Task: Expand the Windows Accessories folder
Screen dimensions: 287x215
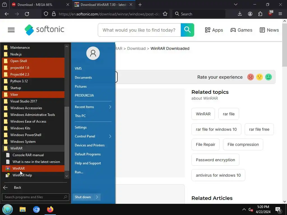Action: point(33,108)
